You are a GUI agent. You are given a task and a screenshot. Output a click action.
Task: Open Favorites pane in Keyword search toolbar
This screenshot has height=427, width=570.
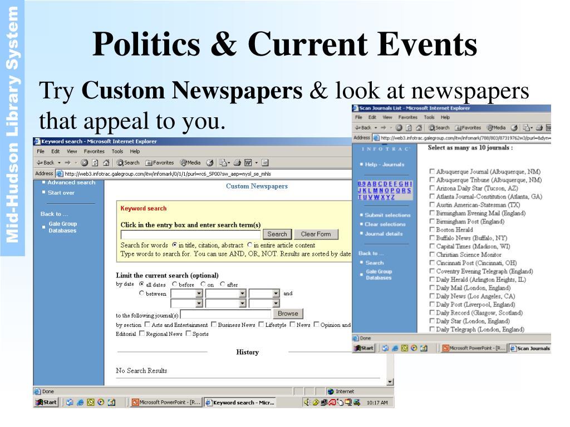click(x=159, y=163)
